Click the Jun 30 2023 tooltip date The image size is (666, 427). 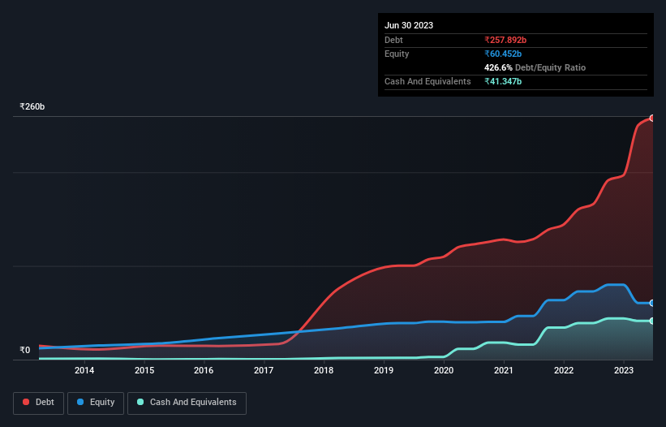click(409, 25)
